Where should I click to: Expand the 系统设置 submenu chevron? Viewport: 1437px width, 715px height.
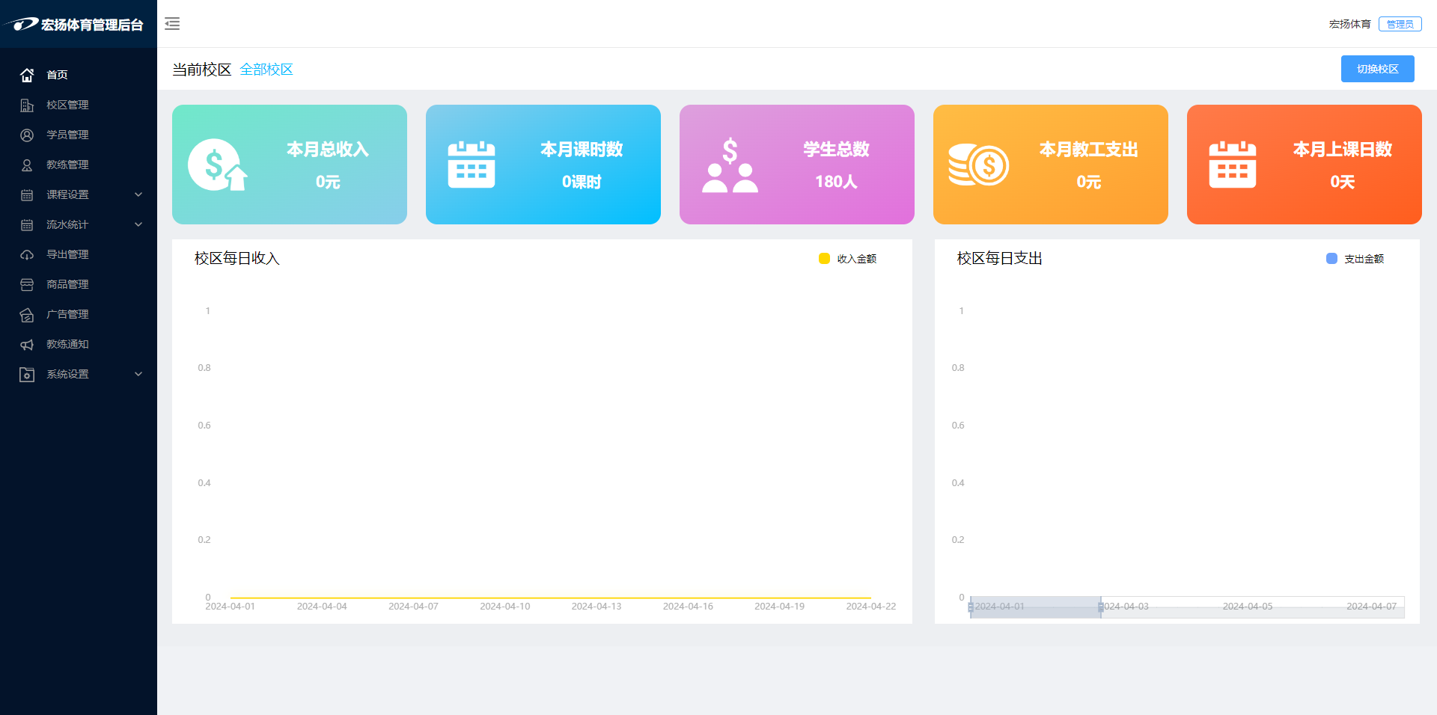(138, 374)
